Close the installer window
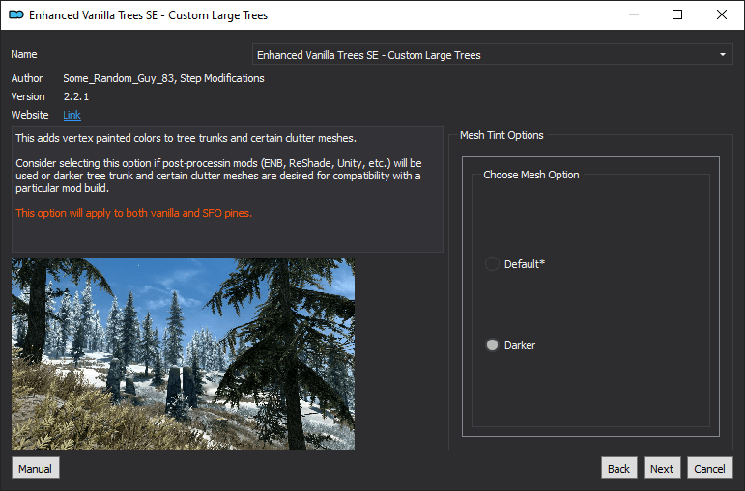The height and width of the screenshot is (491, 745). [721, 14]
